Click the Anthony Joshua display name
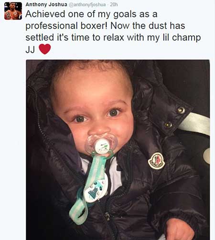The width and height of the screenshot is (215, 240). (x=46, y=4)
